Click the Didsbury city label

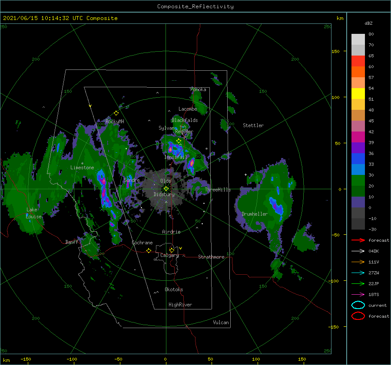coord(164,194)
